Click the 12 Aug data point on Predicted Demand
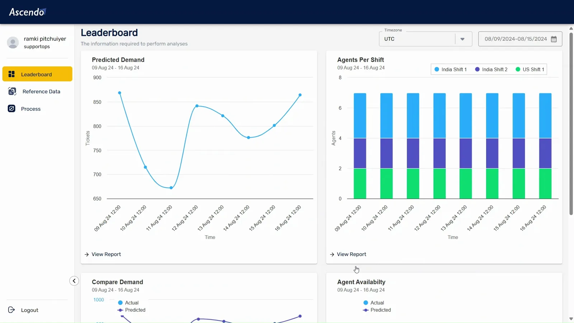 pos(197,106)
